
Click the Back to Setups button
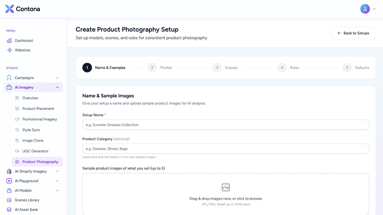point(353,33)
